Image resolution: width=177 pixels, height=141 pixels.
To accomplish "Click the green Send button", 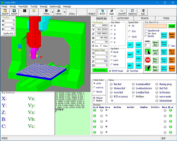I will coord(171,26).
